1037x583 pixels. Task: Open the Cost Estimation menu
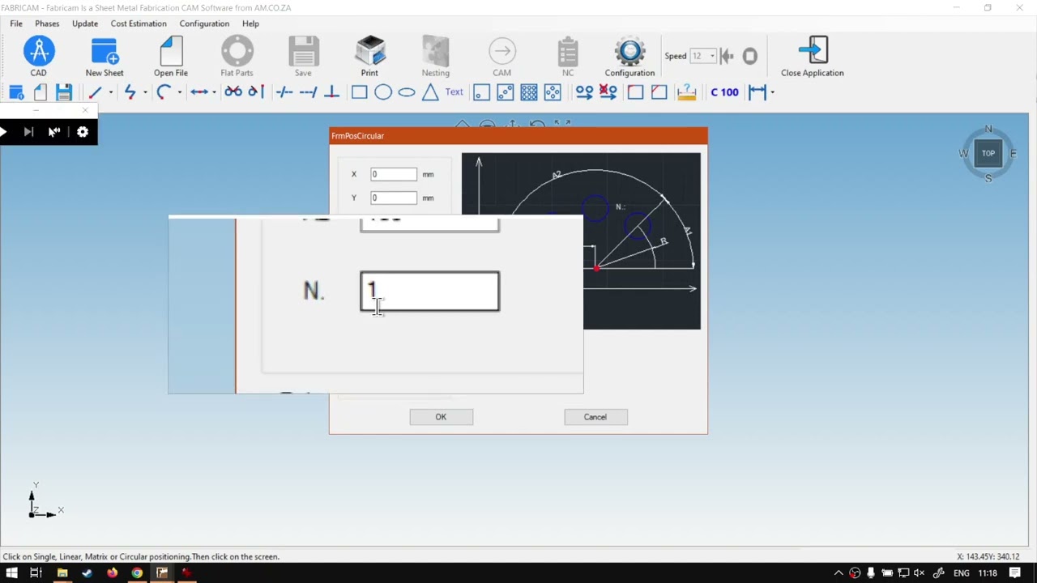139,23
